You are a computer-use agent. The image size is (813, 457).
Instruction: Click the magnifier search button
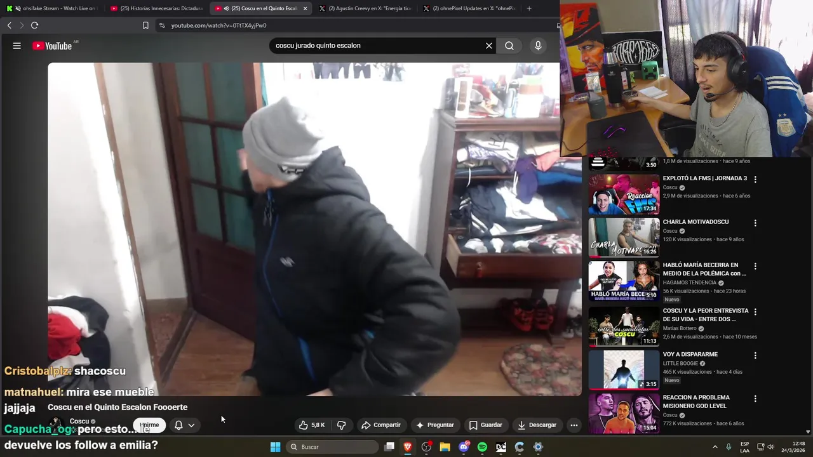tap(509, 46)
